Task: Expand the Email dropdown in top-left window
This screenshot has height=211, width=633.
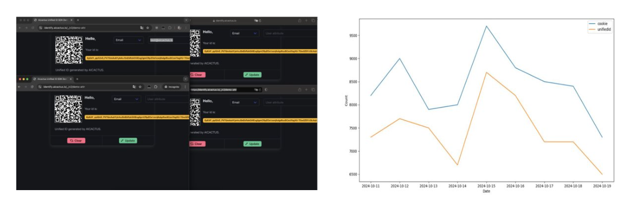Action: click(129, 40)
